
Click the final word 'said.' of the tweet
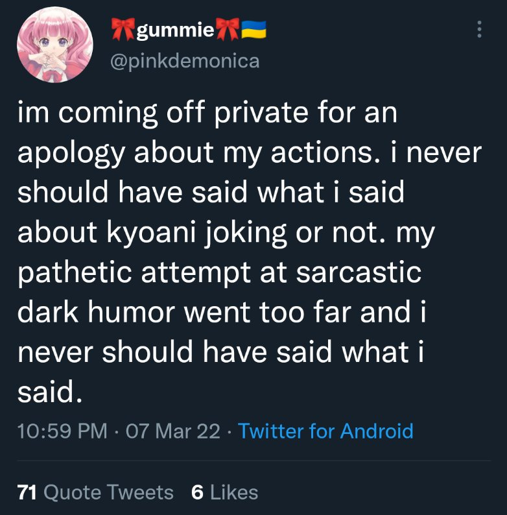[51, 393]
